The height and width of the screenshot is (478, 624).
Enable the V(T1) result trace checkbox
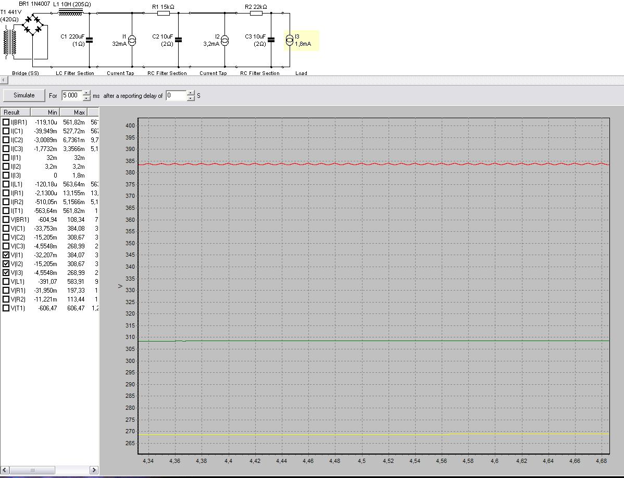(x=6, y=308)
